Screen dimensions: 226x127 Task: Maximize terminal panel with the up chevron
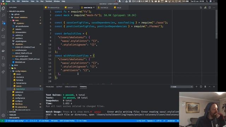pos(209,87)
